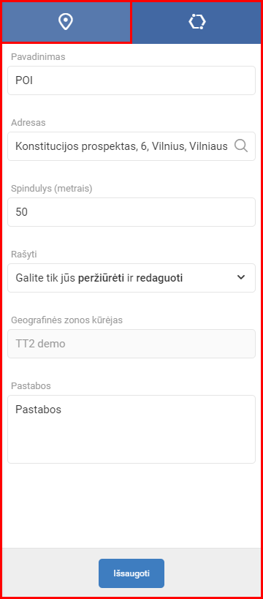
Task: Click the Adresas field label
Action: pyautogui.click(x=28, y=123)
